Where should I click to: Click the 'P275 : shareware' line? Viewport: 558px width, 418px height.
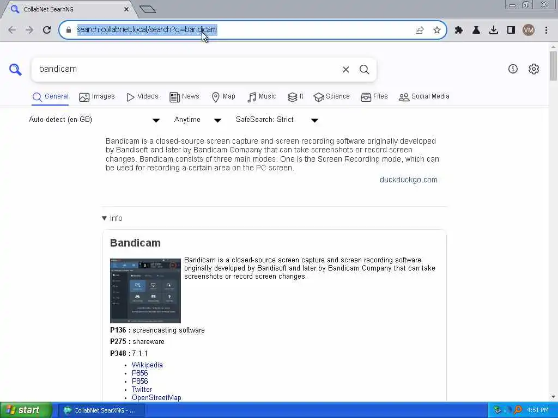(137, 342)
